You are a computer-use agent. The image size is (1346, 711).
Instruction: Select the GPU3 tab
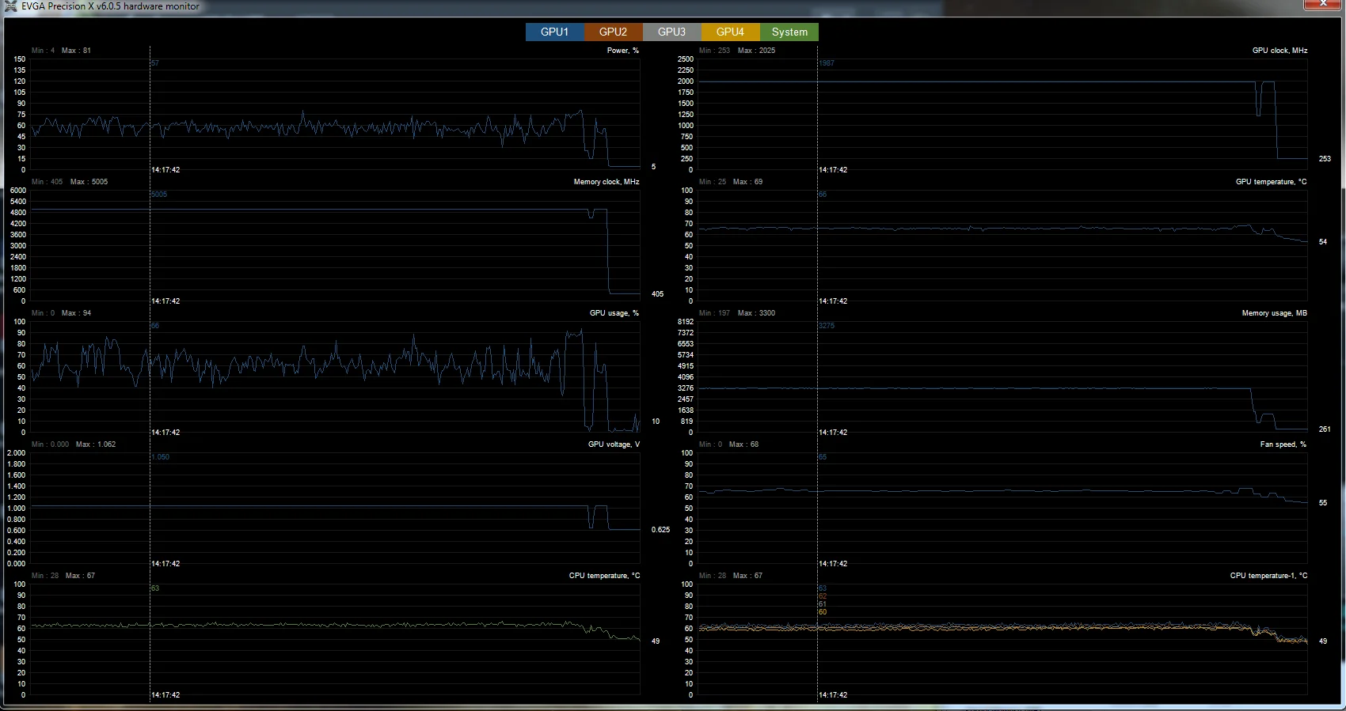[x=672, y=32]
